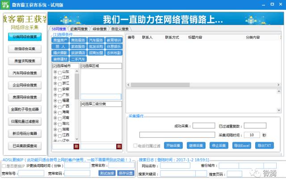Image resolution: width=286 pixels, height=186 pixels.
Task: Open 企业网综合搜索 in sidebar
Action: (25, 85)
